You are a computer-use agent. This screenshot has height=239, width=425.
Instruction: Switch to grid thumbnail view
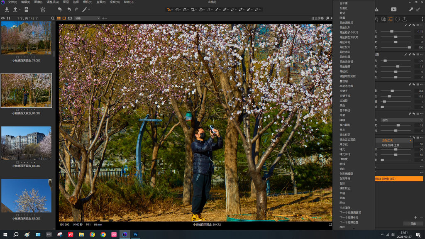(x=59, y=18)
